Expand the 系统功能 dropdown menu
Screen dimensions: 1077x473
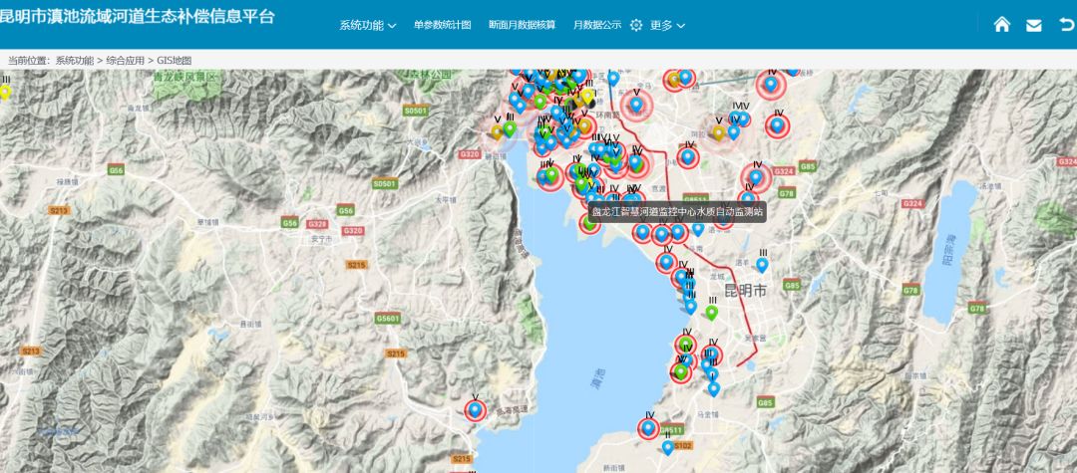367,25
